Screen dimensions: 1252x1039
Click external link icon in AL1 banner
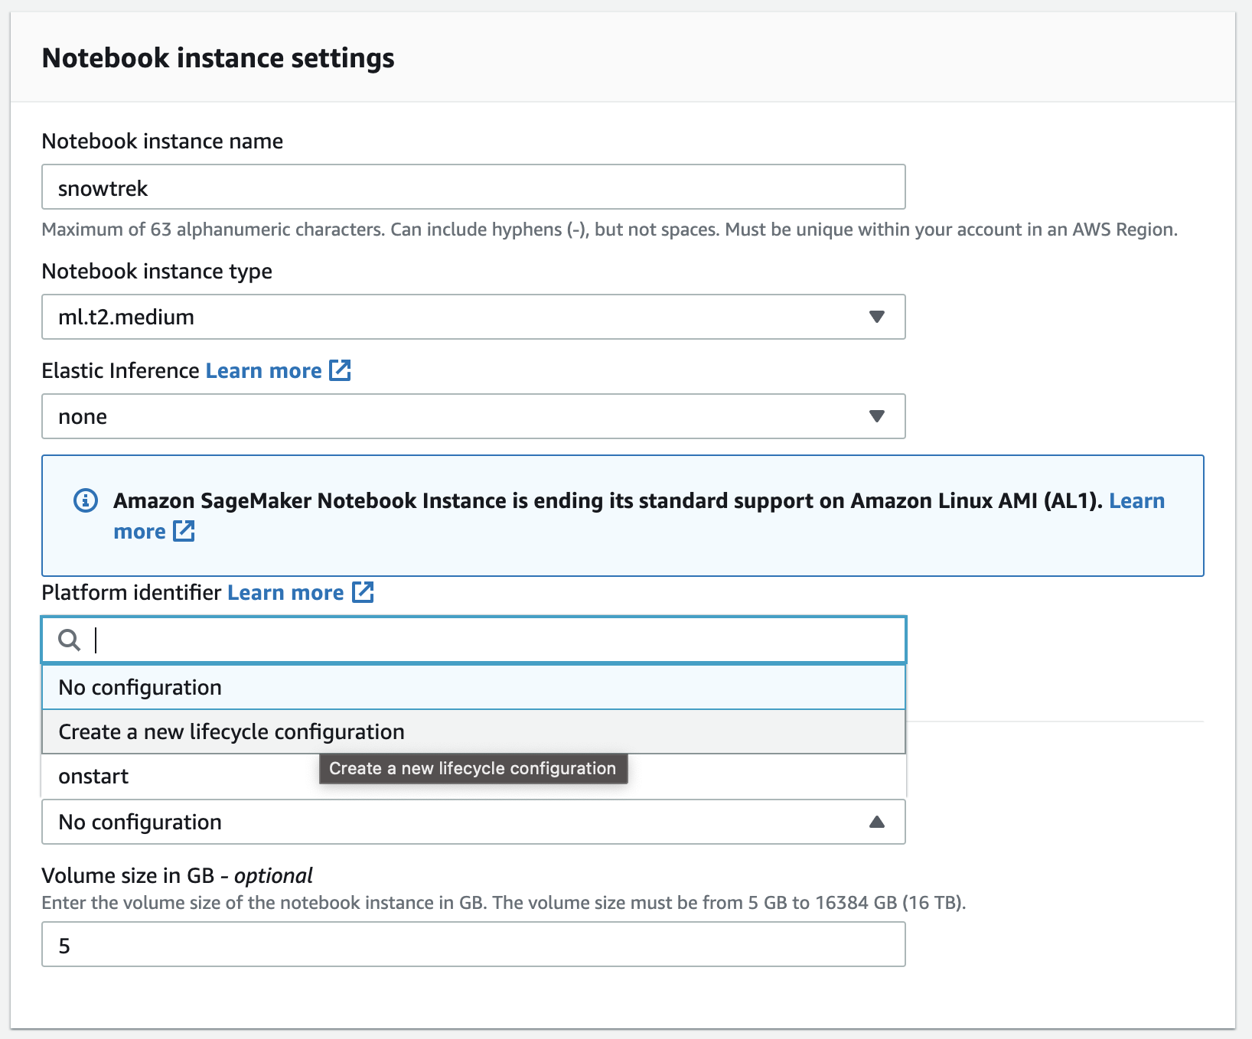tap(184, 531)
